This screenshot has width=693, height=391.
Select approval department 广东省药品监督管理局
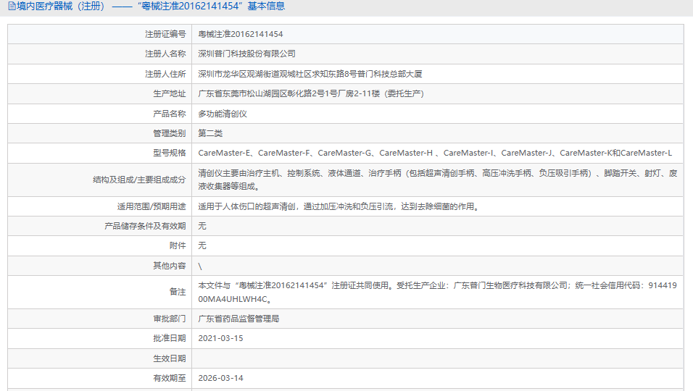238,319
